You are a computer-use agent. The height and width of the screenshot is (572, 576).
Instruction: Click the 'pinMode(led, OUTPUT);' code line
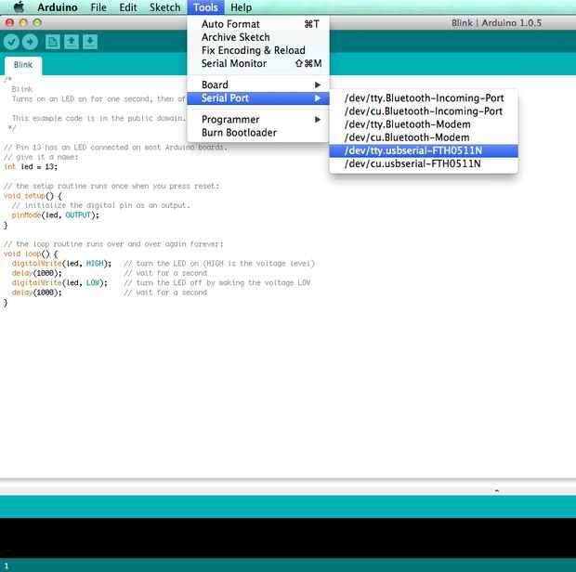click(55, 215)
